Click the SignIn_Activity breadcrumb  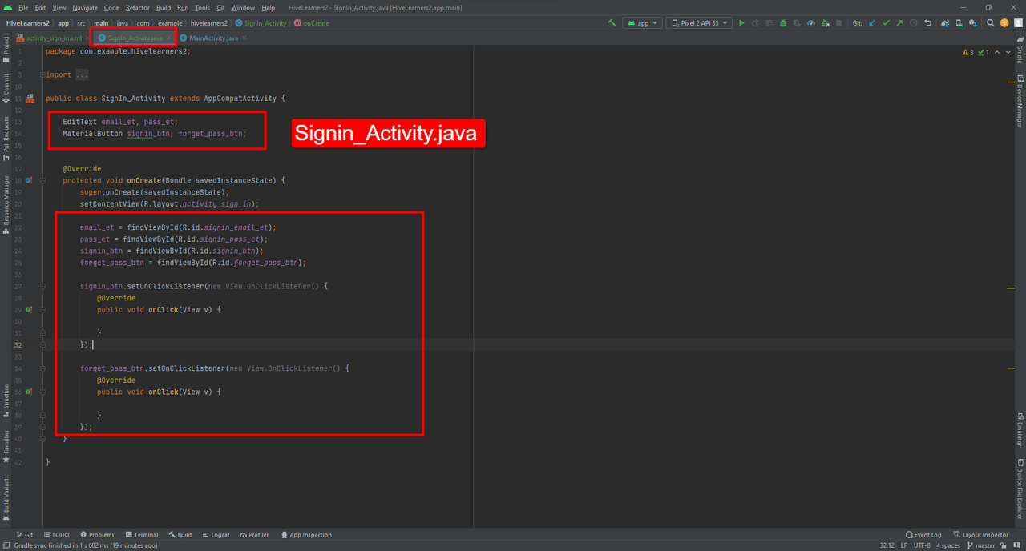(260, 23)
